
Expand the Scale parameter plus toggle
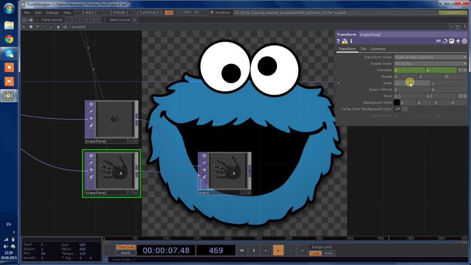coord(338,83)
